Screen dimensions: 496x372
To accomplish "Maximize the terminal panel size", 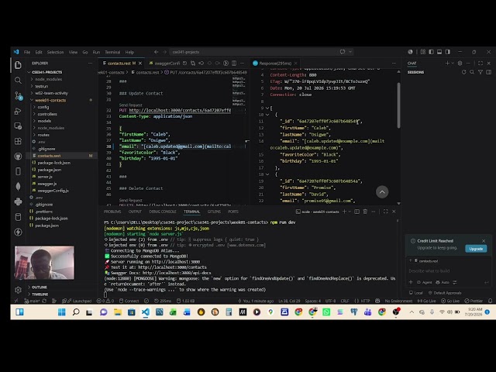I will pos(386,212).
